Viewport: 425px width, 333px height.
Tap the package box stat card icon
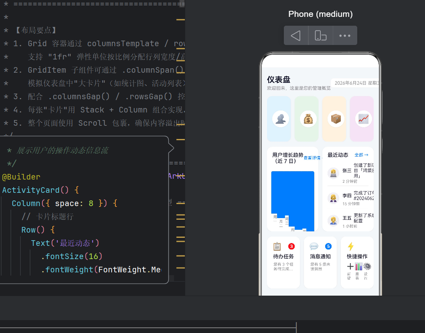[x=336, y=119]
